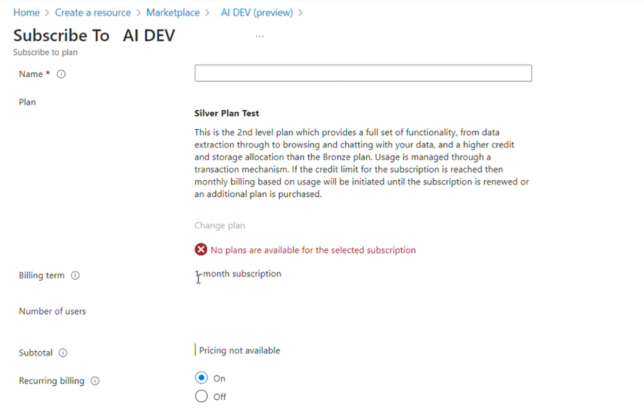Click the info icon next to Name label

coord(61,74)
